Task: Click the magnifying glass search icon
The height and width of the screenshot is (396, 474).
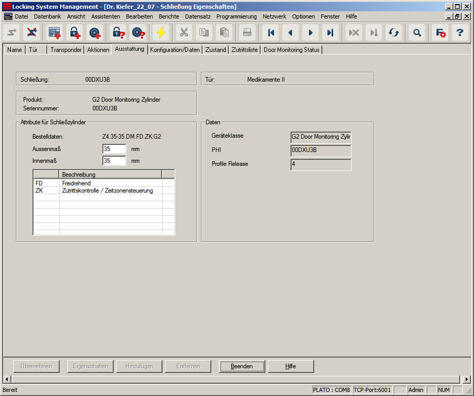Action: (417, 32)
